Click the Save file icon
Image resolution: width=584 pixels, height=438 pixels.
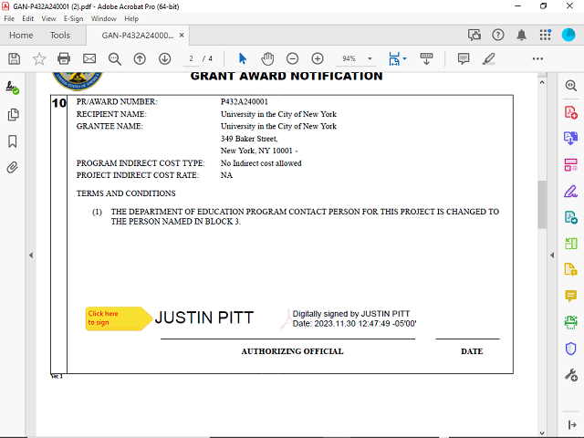pos(14,58)
